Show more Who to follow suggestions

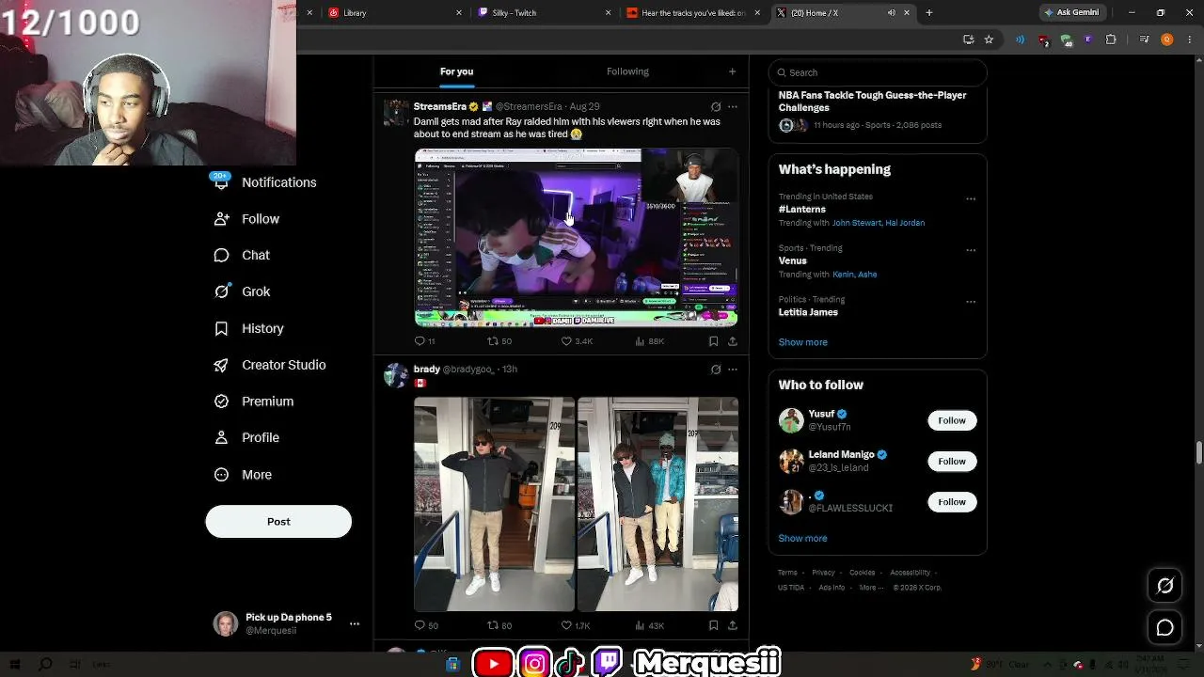(x=802, y=538)
